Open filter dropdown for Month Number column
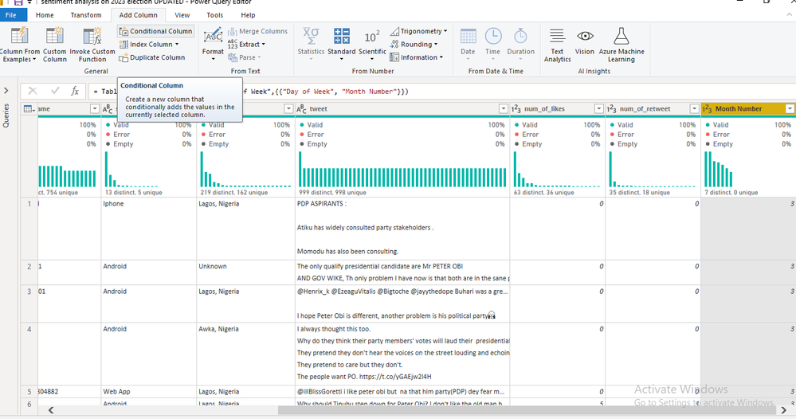 (790, 108)
